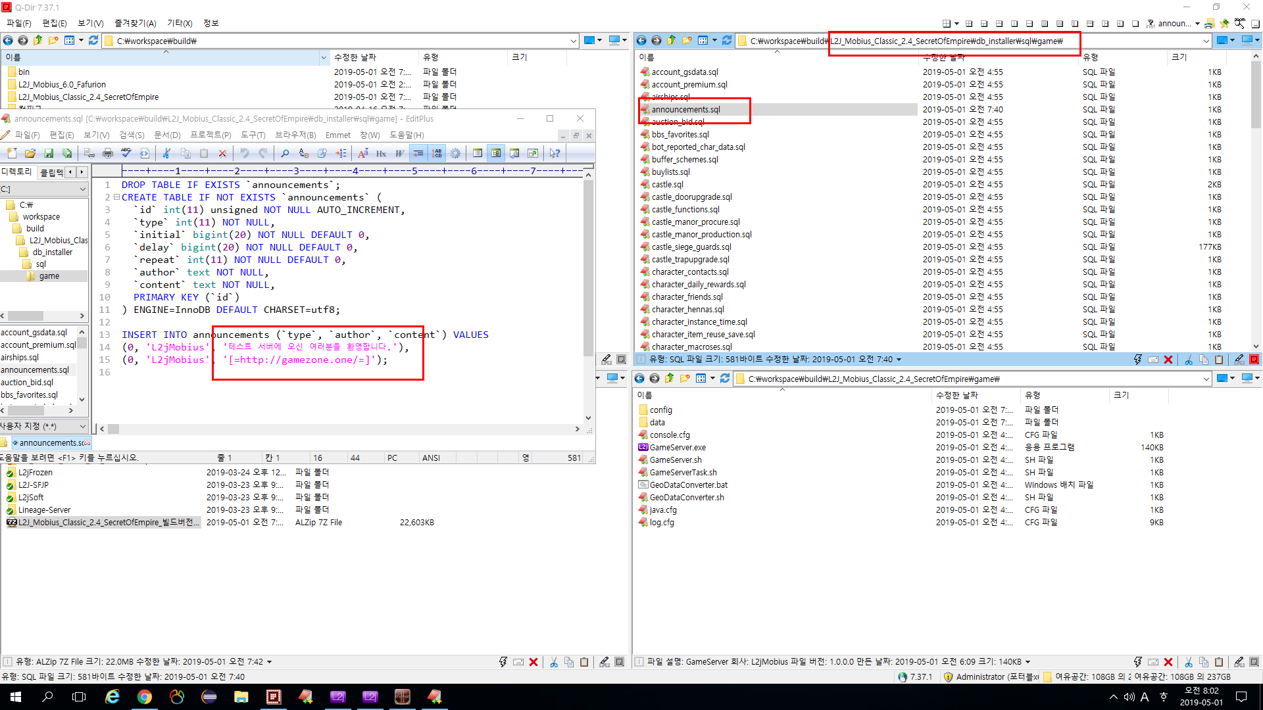Click the Find magnifier icon in EditPlus
Screen dimensions: 1263x710
[285, 153]
